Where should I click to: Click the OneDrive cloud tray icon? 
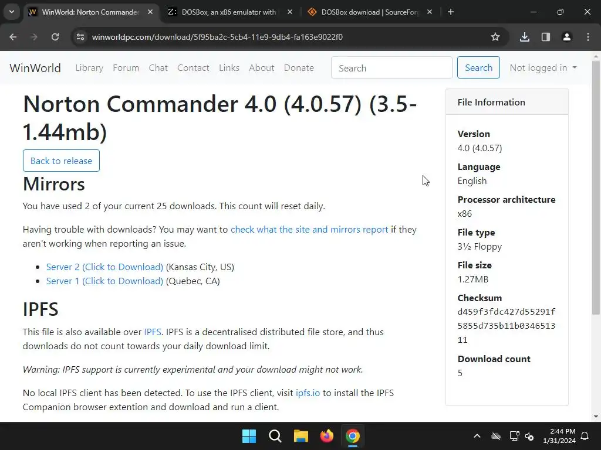(x=496, y=436)
